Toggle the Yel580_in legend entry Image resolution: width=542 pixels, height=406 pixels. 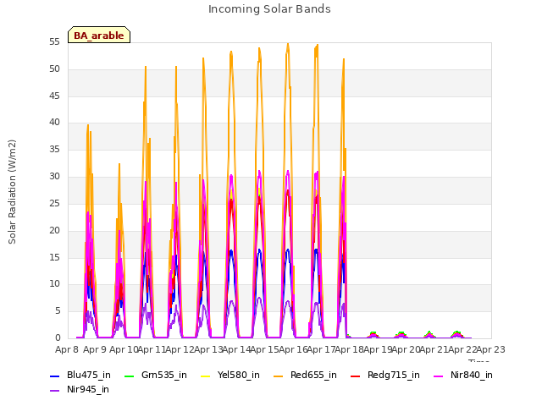230,376
